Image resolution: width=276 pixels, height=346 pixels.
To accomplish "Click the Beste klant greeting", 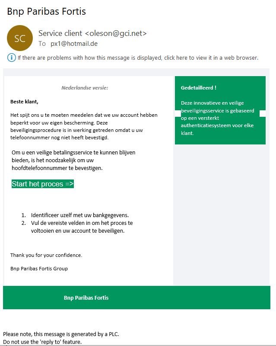I will pos(24,102).
